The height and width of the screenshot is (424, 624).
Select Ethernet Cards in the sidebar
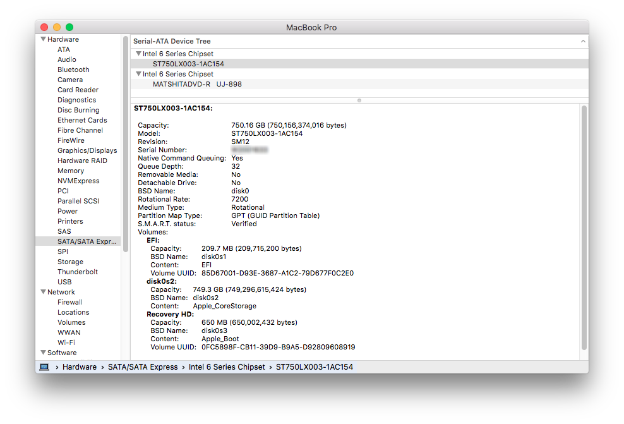click(x=82, y=120)
